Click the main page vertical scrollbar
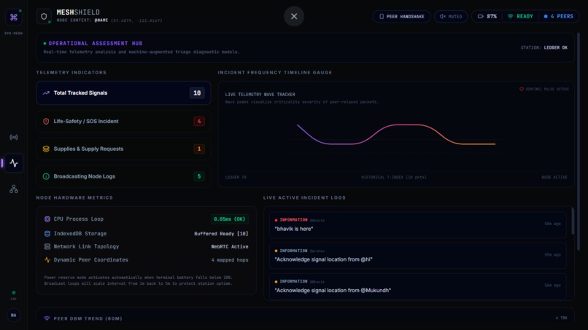The width and height of the screenshot is (588, 330). tap(579, 142)
